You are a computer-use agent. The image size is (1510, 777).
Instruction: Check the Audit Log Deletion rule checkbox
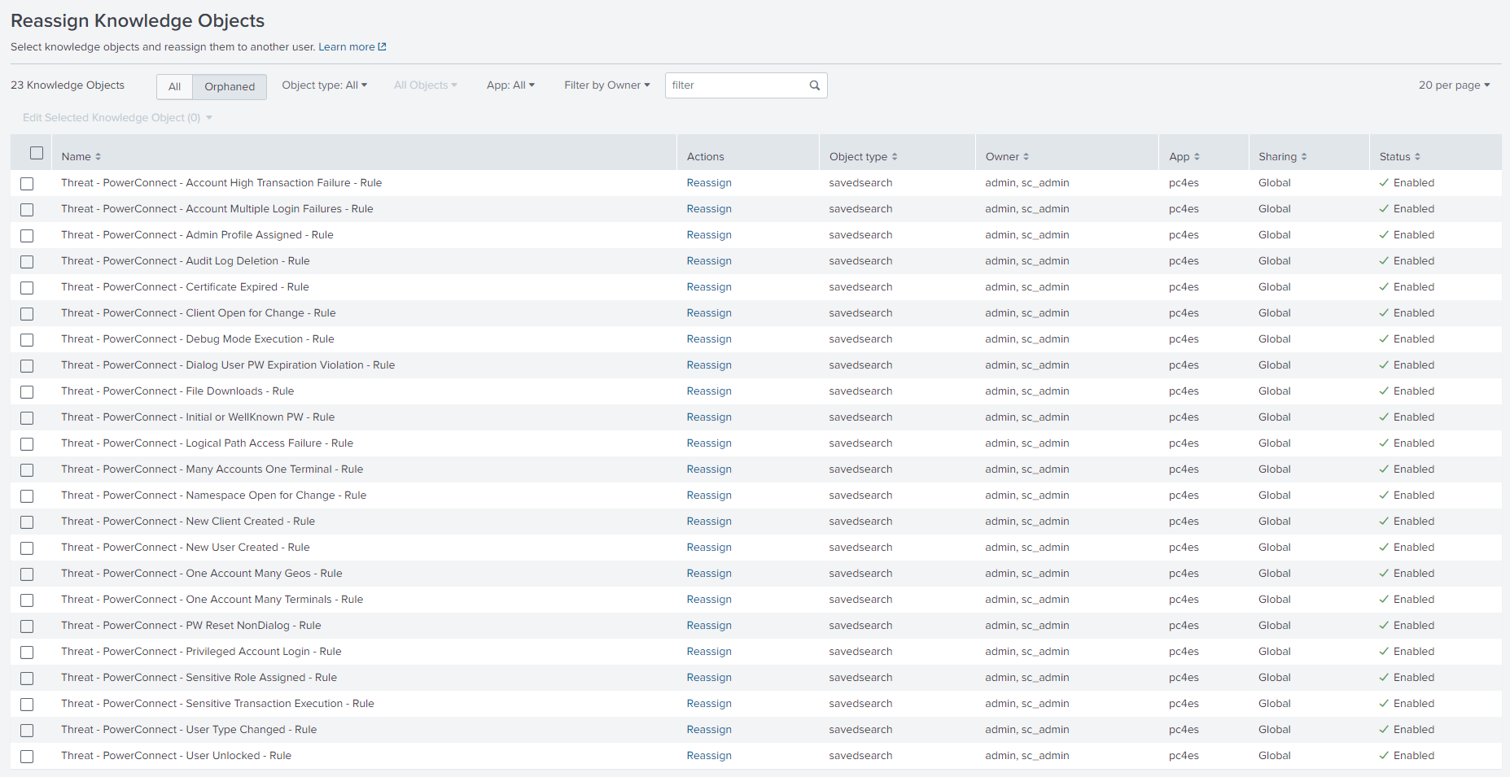[27, 262]
